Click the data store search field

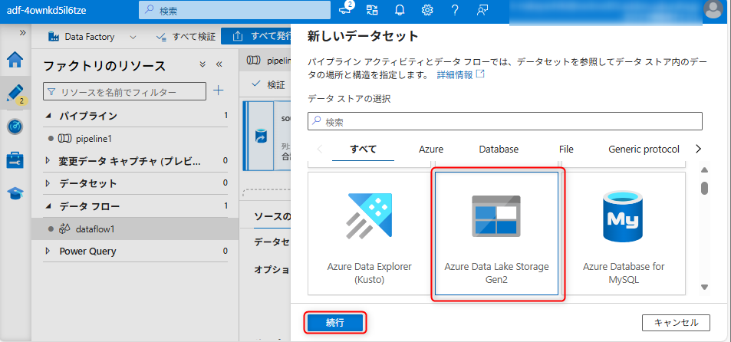pyautogui.click(x=505, y=121)
